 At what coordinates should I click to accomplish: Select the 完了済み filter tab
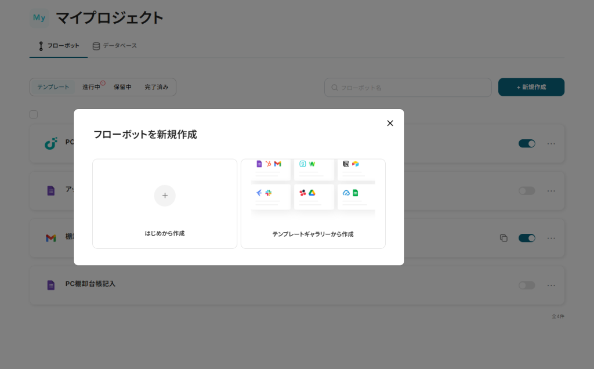pos(157,87)
